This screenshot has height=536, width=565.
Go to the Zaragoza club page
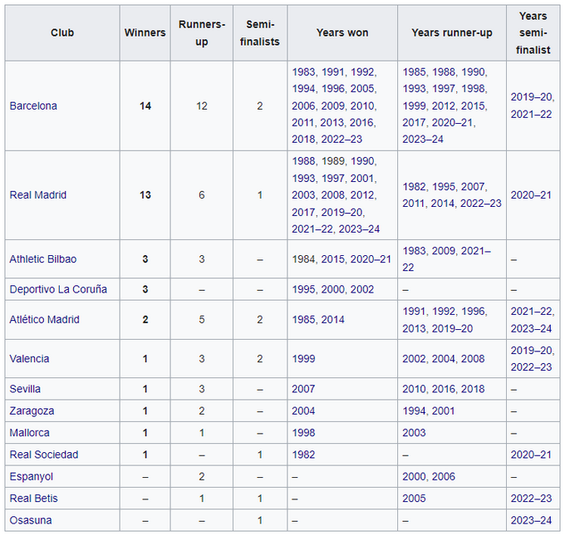pos(32,411)
